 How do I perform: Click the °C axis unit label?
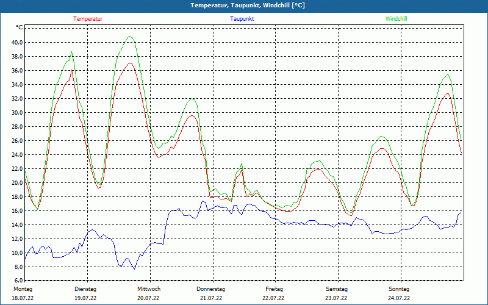click(x=20, y=27)
